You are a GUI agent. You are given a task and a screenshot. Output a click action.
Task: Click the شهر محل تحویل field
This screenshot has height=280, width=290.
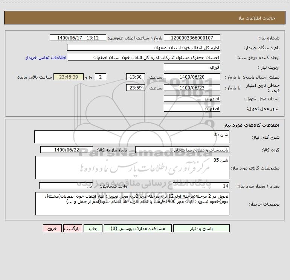click(x=192, y=108)
